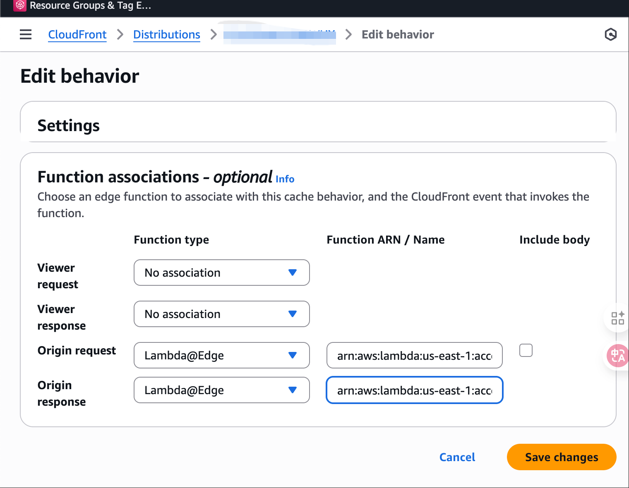
Task: Cancel editing the behavior
Action: (457, 457)
